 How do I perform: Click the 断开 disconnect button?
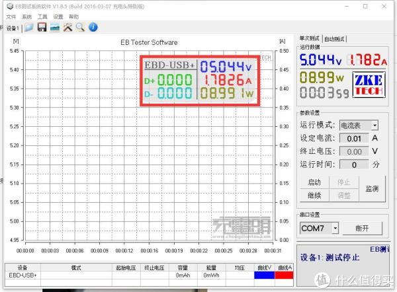363,229
